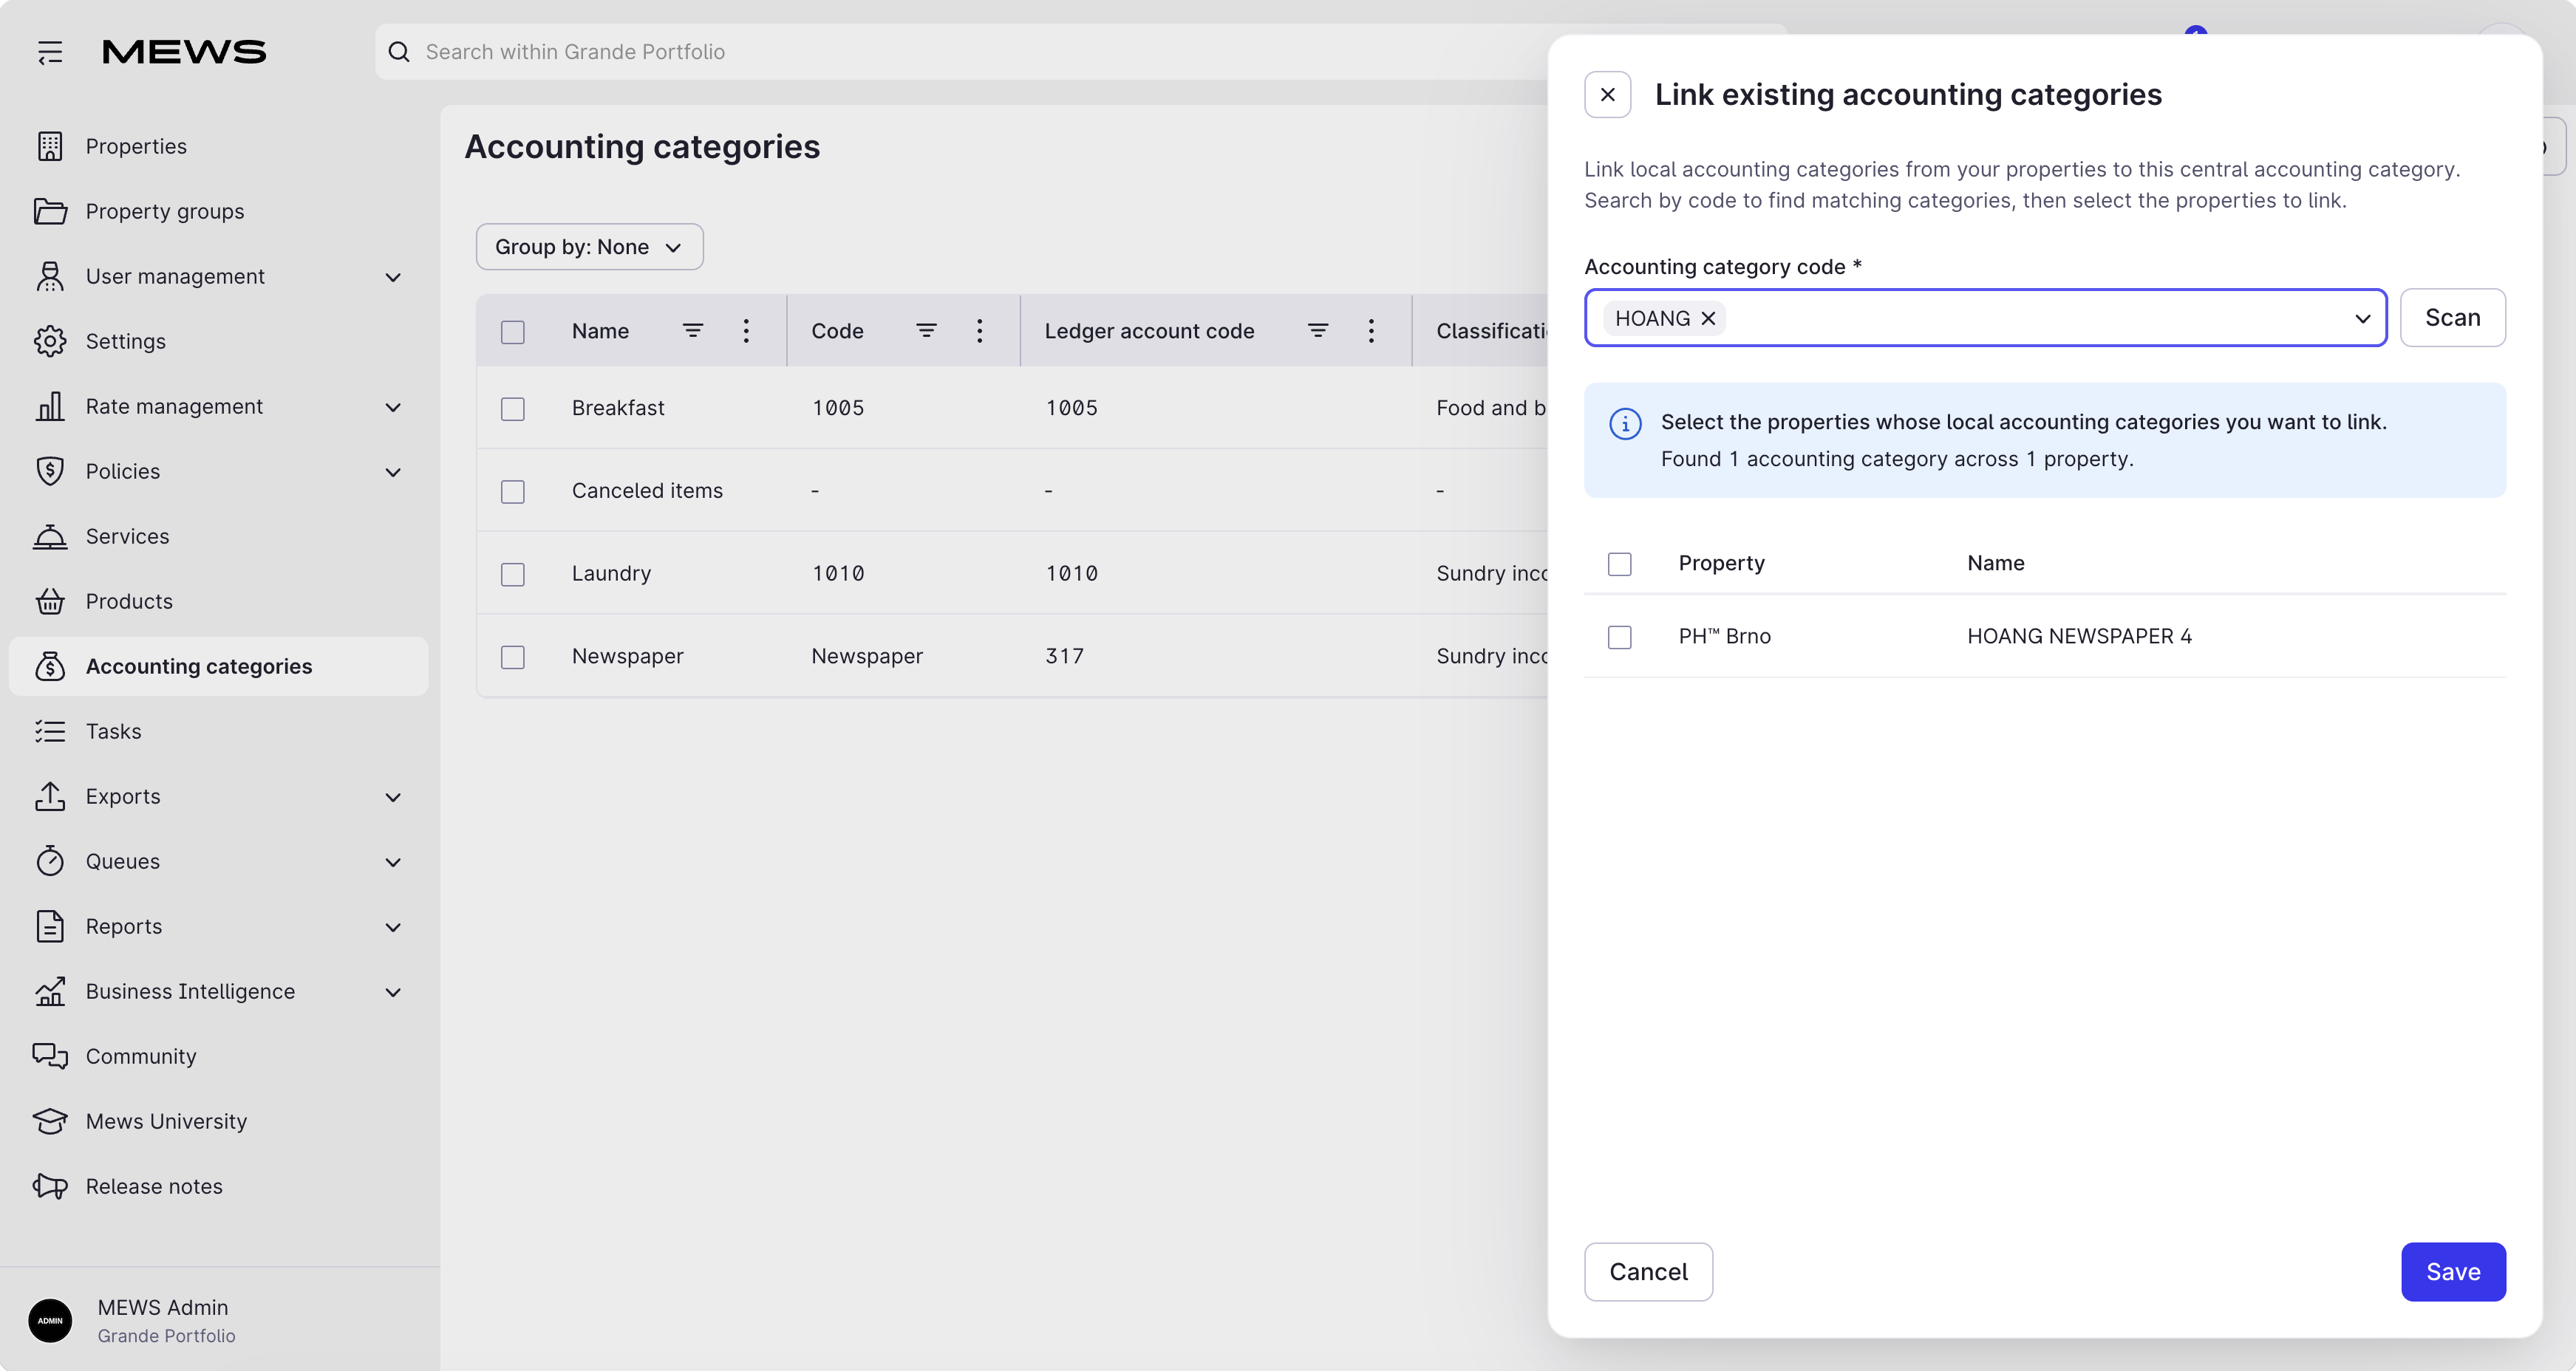Open Tasks in the sidebar

tap(218, 731)
